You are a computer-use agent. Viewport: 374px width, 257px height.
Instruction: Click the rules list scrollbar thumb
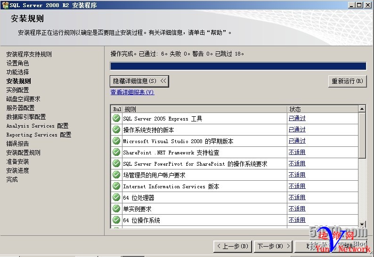coord(362,135)
